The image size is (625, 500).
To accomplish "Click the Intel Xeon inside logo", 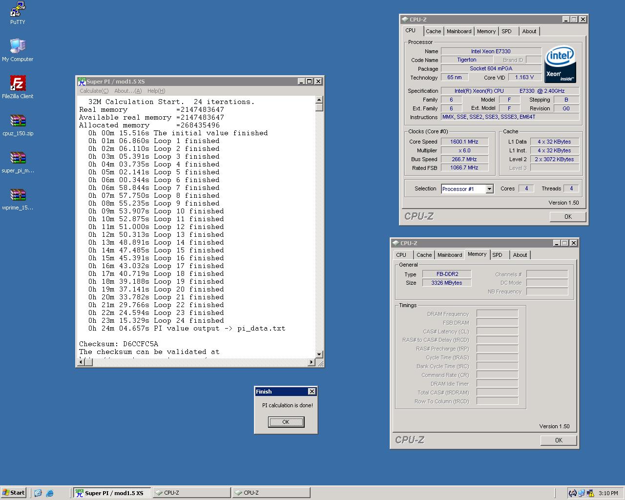I will (x=560, y=64).
